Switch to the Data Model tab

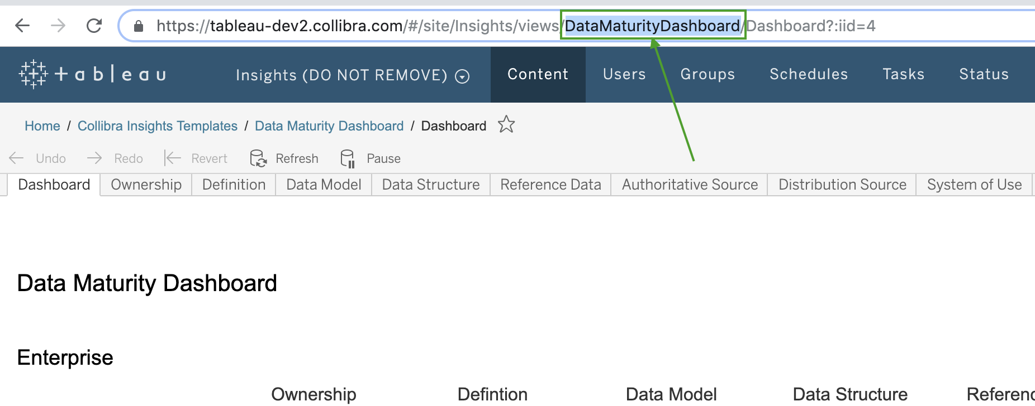pos(324,185)
